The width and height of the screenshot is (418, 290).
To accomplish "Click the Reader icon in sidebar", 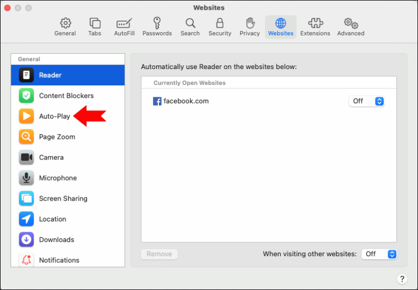I will (26, 75).
